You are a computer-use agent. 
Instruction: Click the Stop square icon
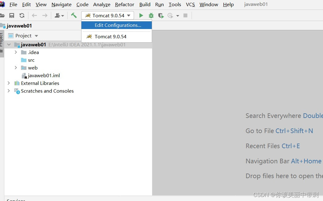(185, 15)
